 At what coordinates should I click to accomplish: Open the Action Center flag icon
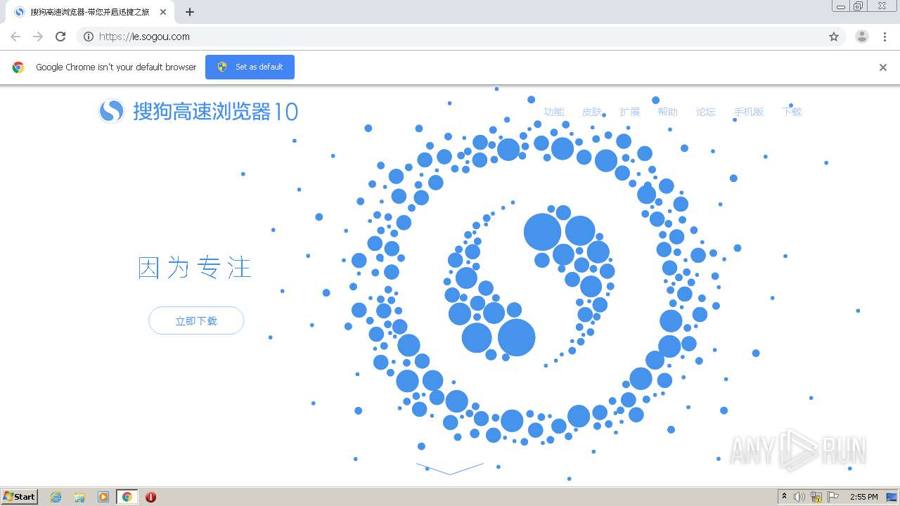click(x=833, y=497)
